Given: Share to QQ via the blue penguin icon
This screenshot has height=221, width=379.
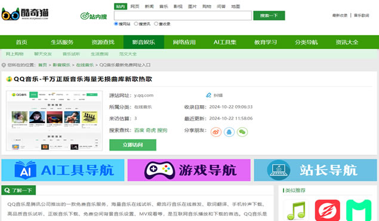Looking at the screenshot, I should [229, 132].
